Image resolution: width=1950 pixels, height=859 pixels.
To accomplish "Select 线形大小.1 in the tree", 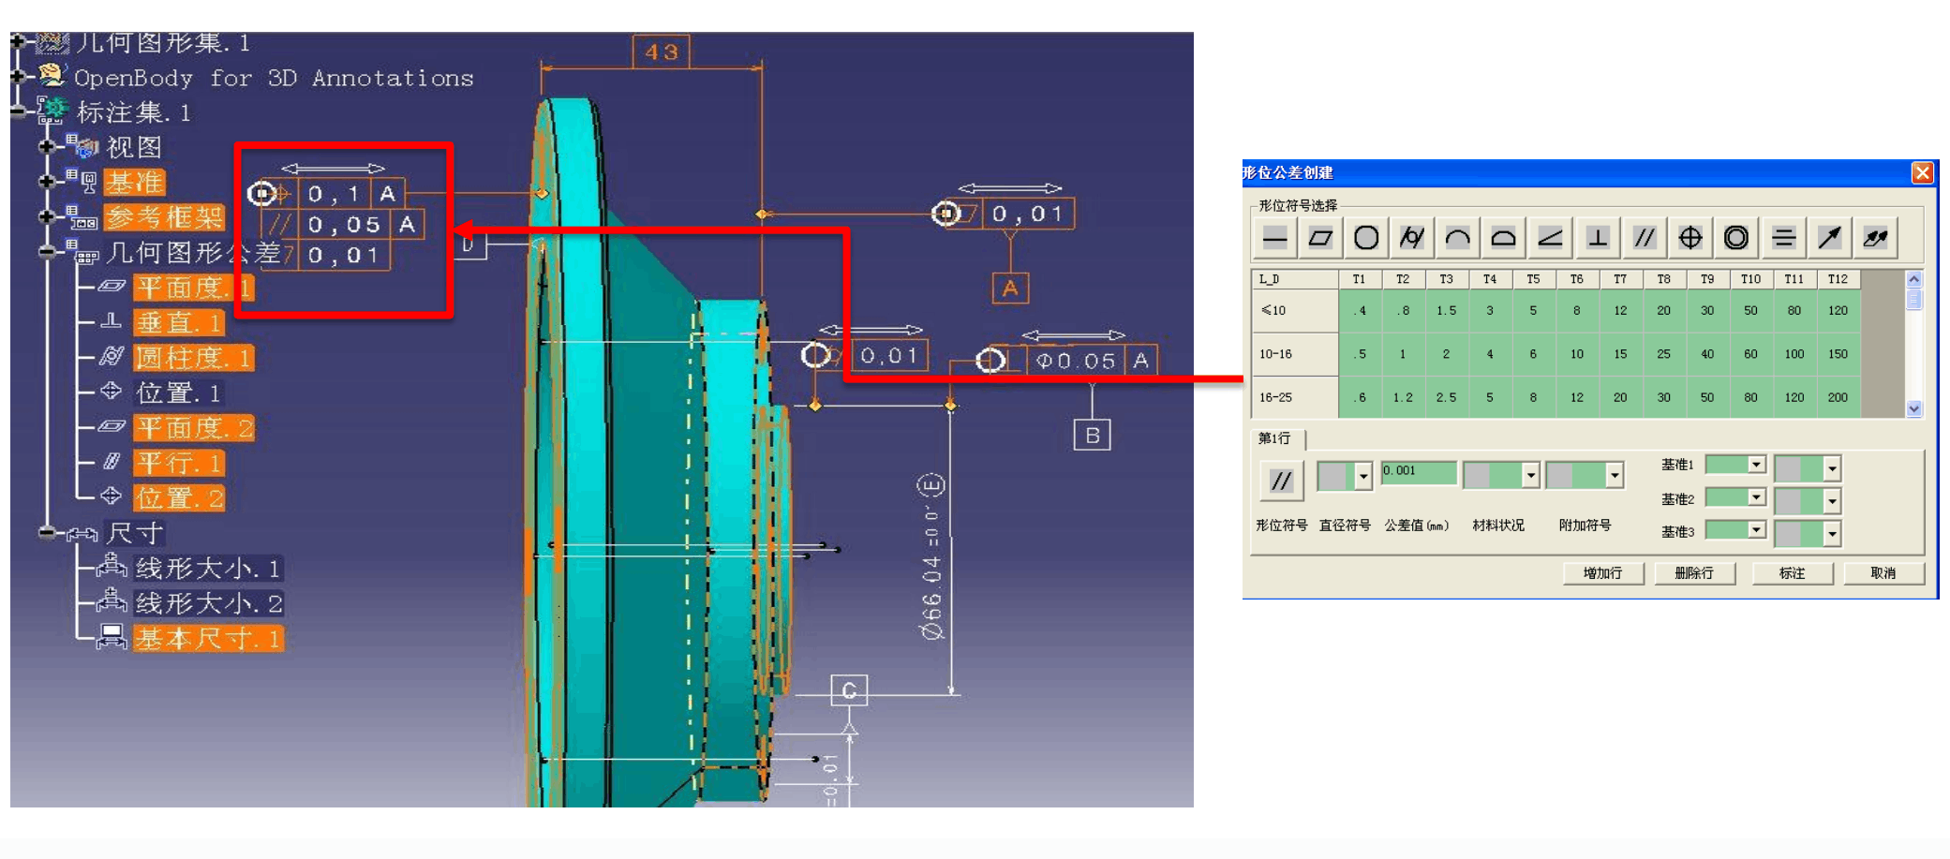I will click(208, 569).
